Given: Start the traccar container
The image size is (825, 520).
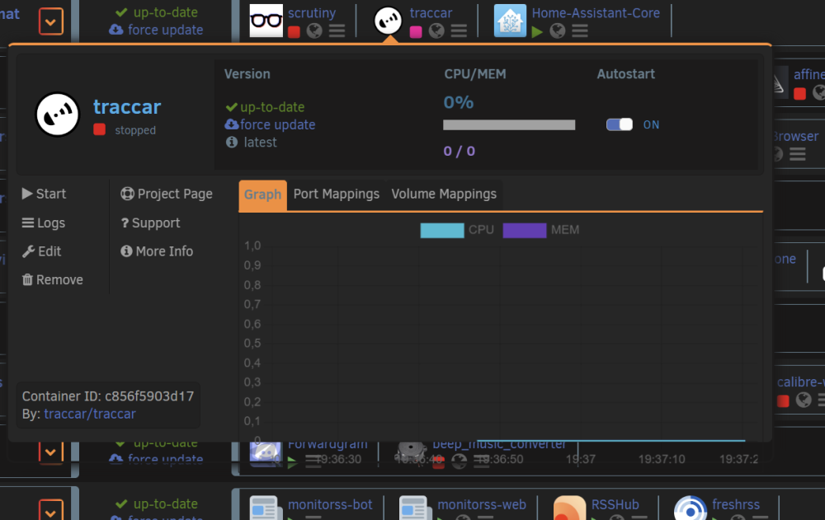Looking at the screenshot, I should coord(45,194).
